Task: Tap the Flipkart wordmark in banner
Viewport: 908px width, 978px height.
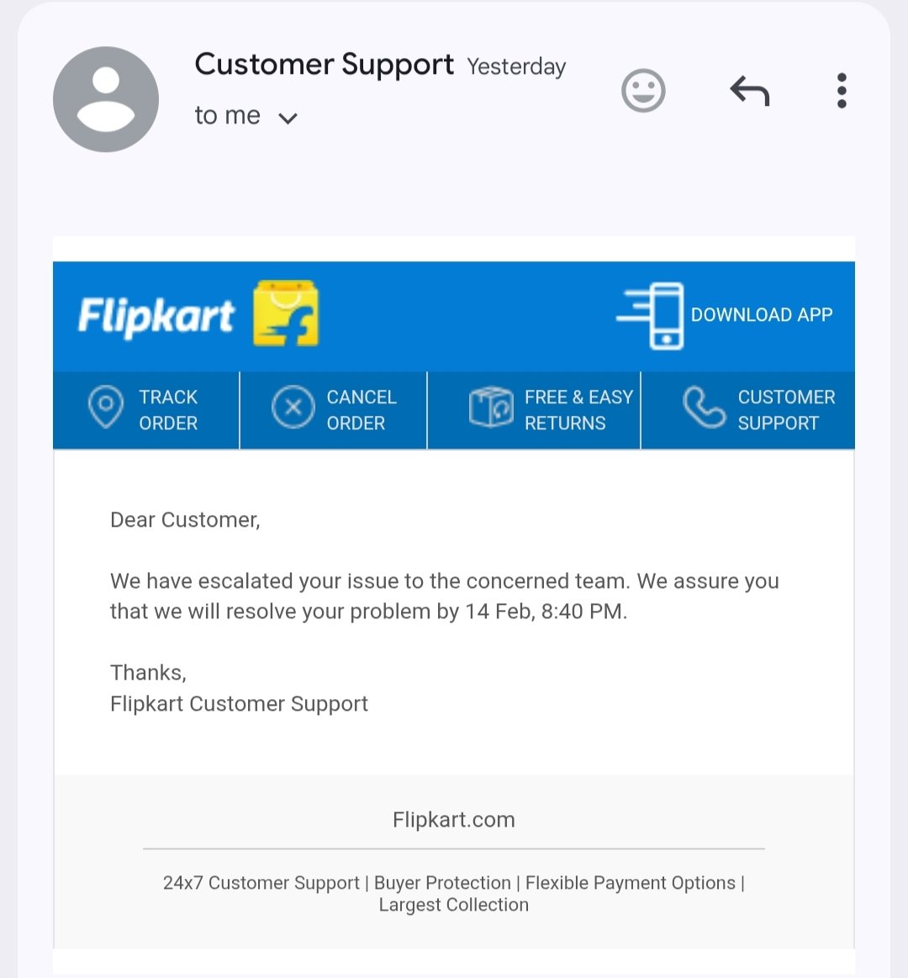Action: point(156,316)
